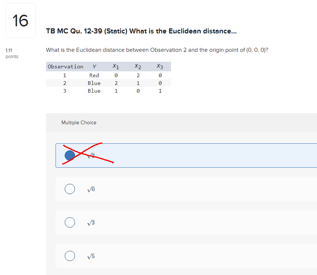The width and height of the screenshot is (317, 275).
Task: Click the Multiple Choice section header
Action: coord(79,122)
